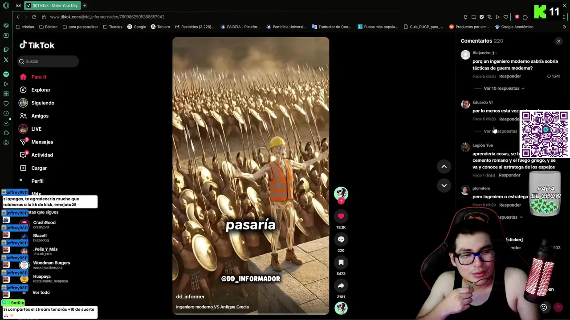Viewport: 570px width, 320px height.
Task: Reply to Alejandro's comment
Action: [510, 76]
